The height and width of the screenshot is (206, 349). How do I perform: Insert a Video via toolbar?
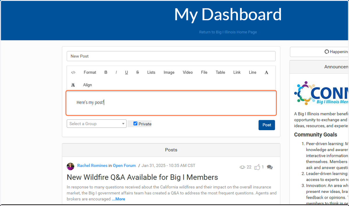188,72
